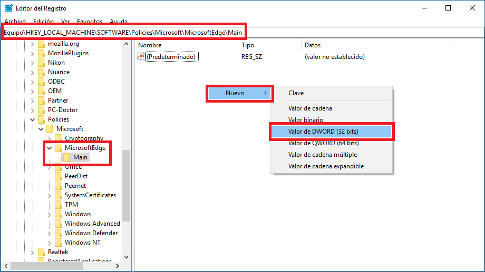
Task: Click the (valor no establecido) data cell
Action: tap(335, 57)
